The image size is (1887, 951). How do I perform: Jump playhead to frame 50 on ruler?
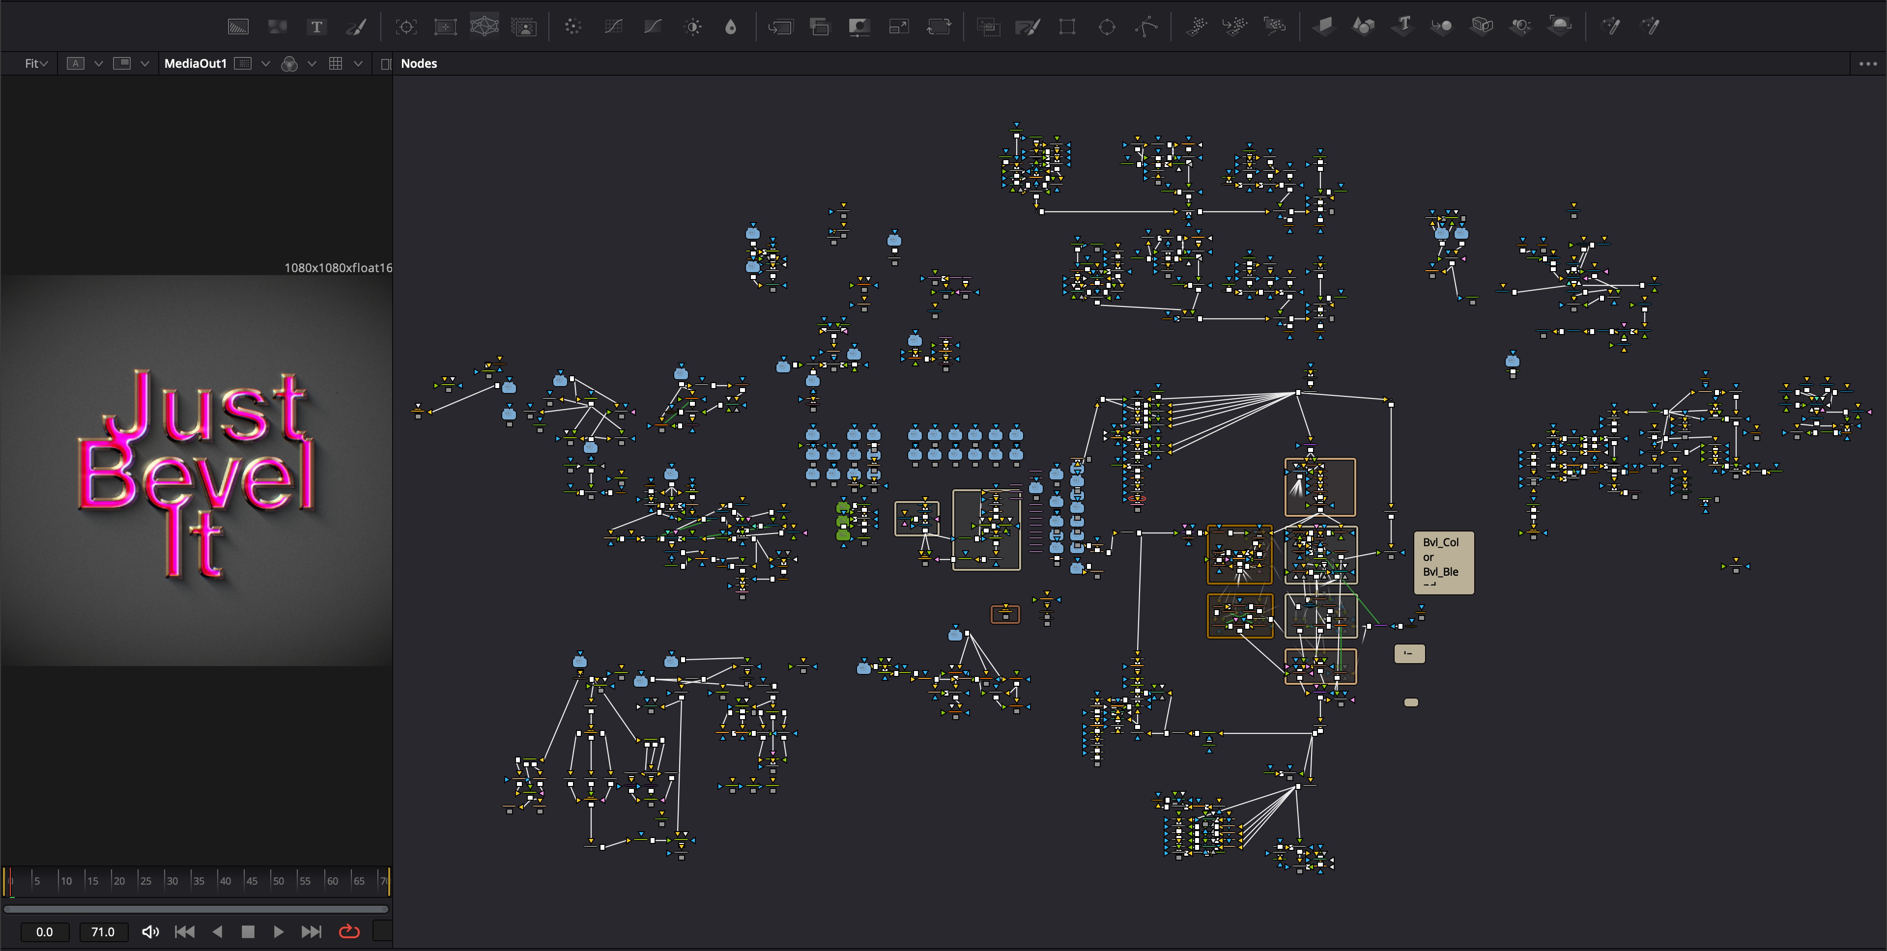(278, 881)
